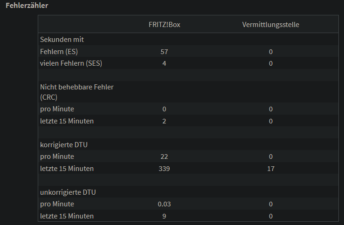Click pro Minute label under CRC
Image resolution: width=344 pixels, height=225 pixels.
(x=57, y=109)
